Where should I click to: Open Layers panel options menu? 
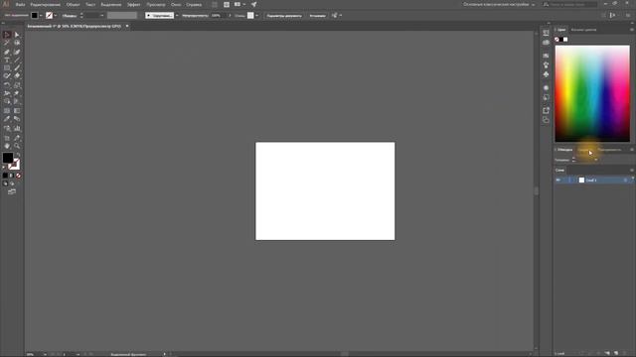[632, 170]
